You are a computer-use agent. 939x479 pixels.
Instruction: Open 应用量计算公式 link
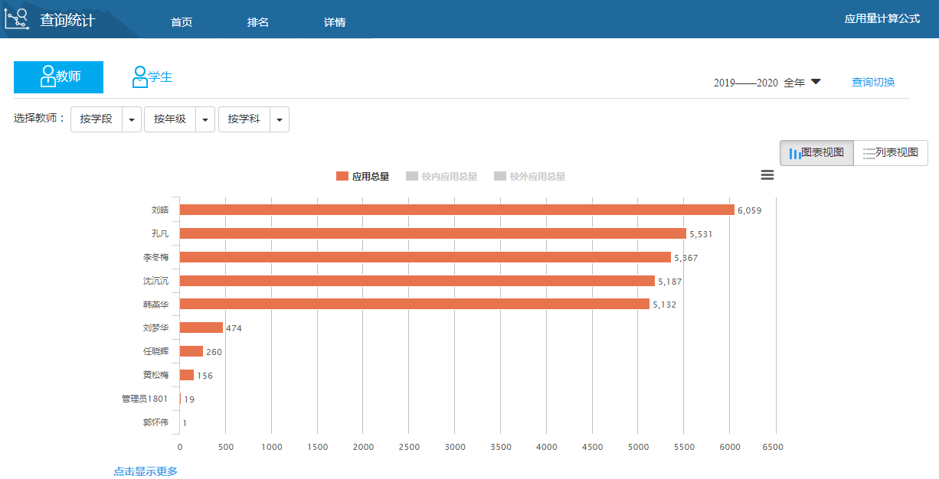tap(882, 18)
